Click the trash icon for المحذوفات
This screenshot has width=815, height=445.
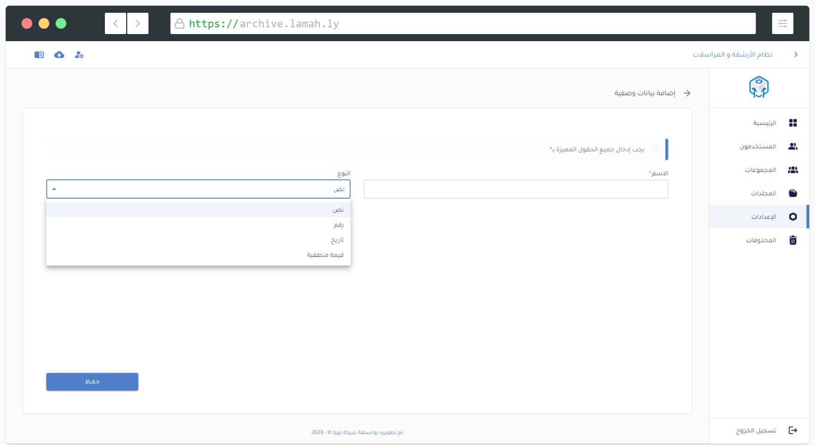point(793,240)
